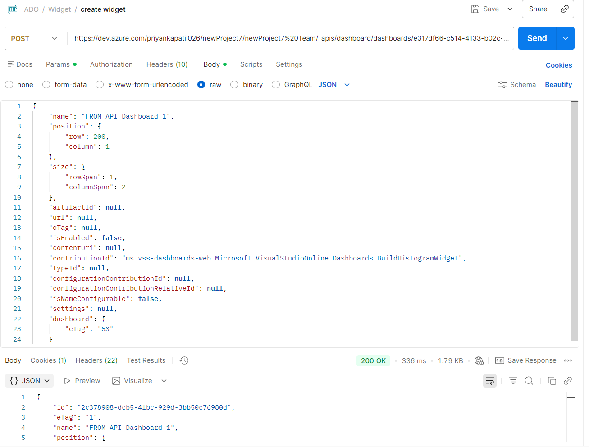
Task: Switch to the response Body tab
Action: click(x=13, y=360)
